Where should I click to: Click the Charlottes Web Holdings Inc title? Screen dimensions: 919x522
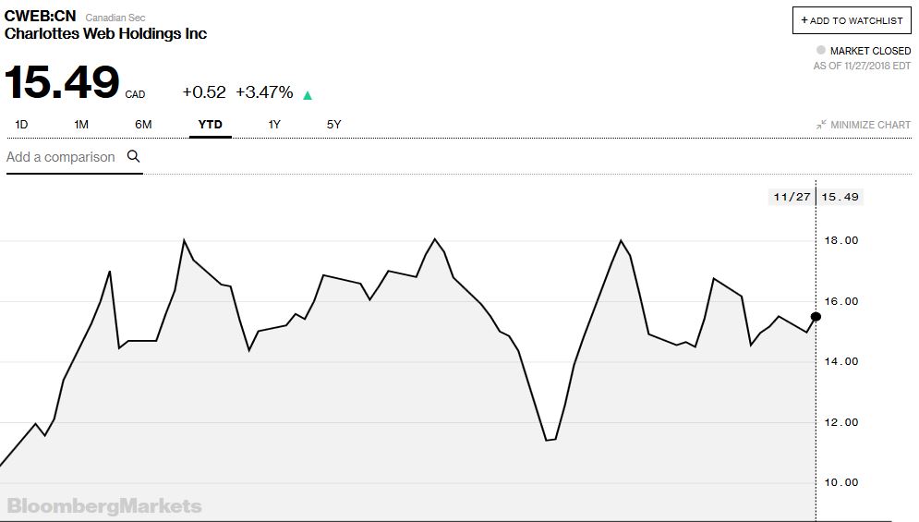(x=106, y=34)
